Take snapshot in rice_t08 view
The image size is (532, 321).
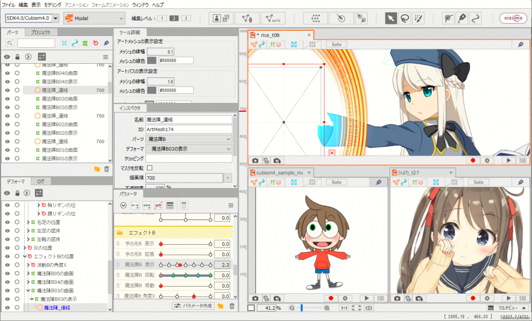(x=255, y=161)
